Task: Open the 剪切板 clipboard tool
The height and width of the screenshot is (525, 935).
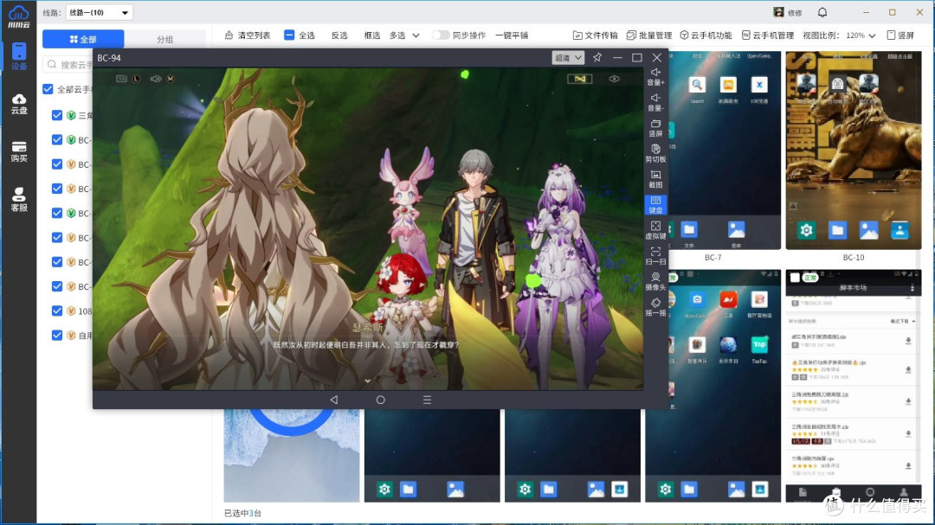Action: point(655,154)
